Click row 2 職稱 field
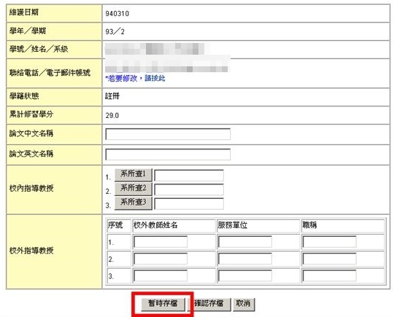397x317 pixels. [329, 259]
